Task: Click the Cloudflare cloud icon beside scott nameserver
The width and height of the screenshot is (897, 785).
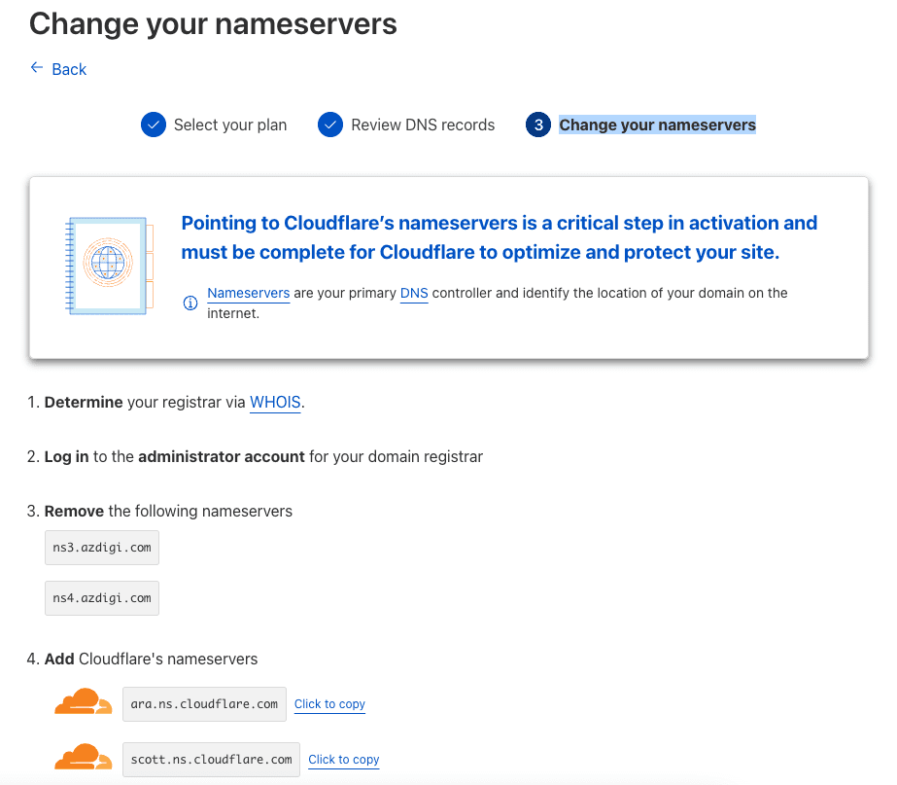Action: pyautogui.click(x=83, y=756)
